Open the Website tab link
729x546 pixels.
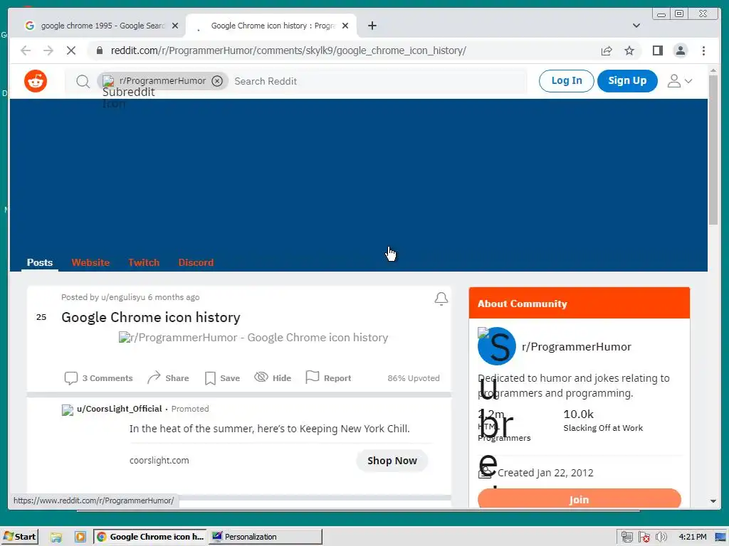pos(90,262)
